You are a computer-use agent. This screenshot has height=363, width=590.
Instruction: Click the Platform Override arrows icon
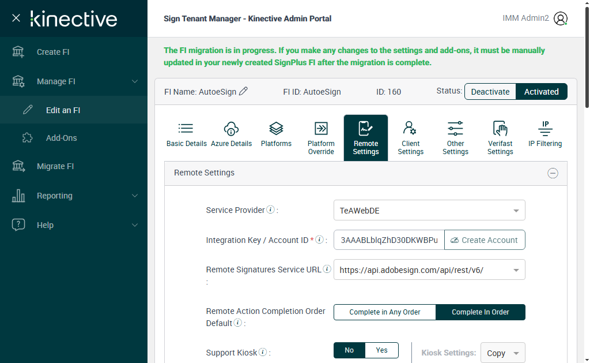(x=321, y=129)
